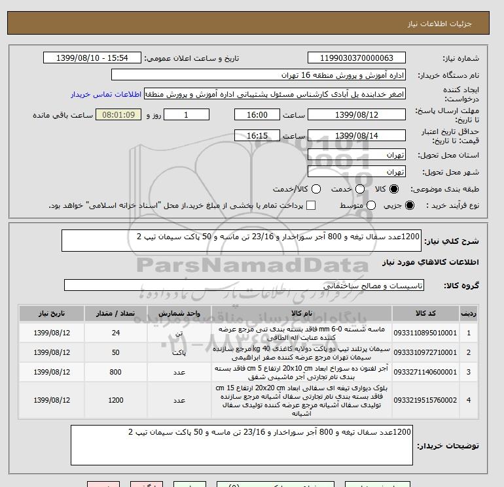This screenshot has height=487, width=504.
Task: Click the واحد شمارش column header
Action: 179,313
